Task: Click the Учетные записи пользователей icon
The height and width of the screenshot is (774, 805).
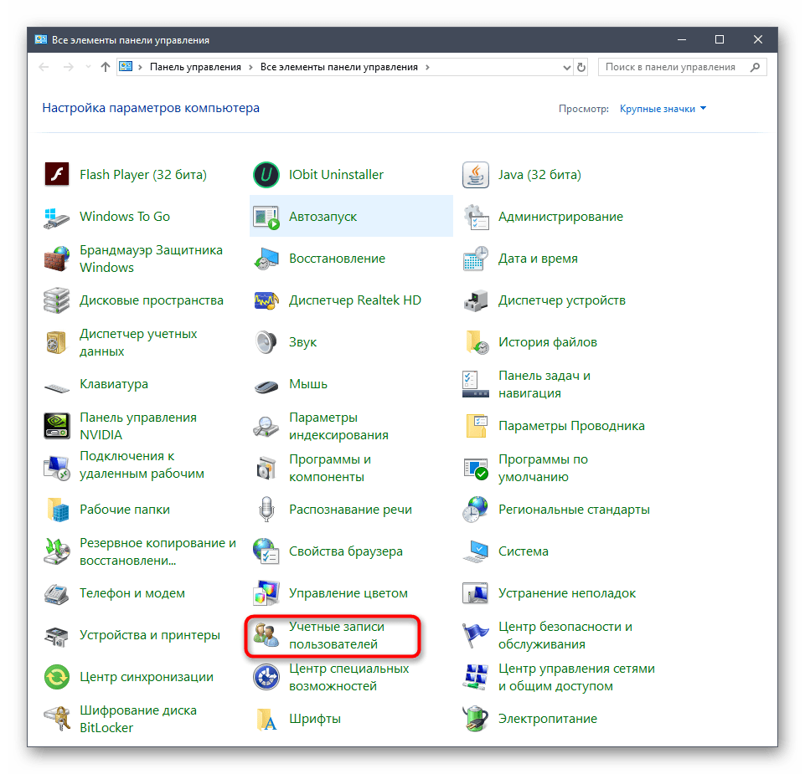Action: point(266,635)
